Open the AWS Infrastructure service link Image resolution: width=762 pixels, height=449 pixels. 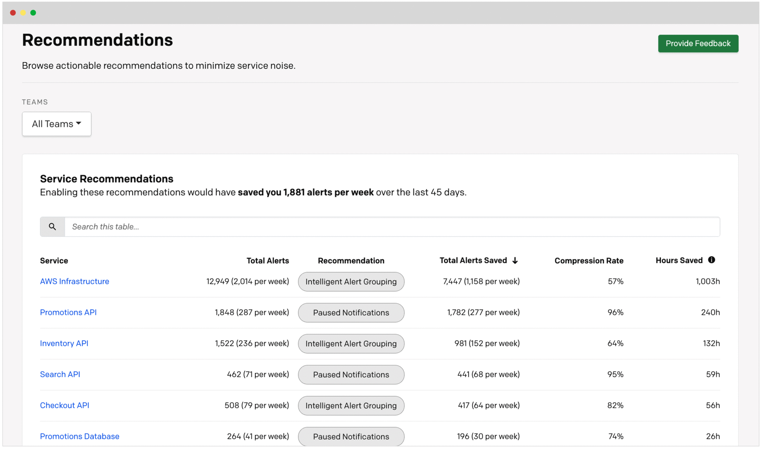click(74, 281)
